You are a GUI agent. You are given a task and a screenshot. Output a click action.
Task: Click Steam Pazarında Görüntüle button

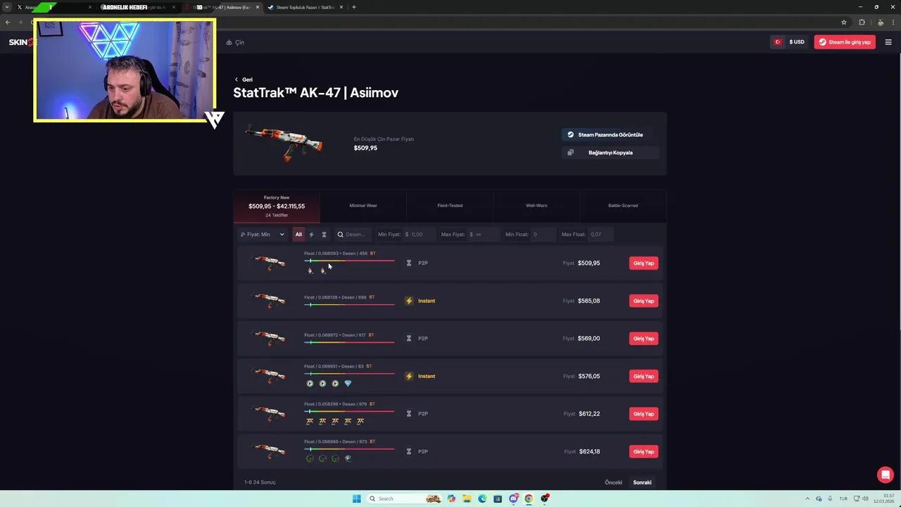coord(610,134)
